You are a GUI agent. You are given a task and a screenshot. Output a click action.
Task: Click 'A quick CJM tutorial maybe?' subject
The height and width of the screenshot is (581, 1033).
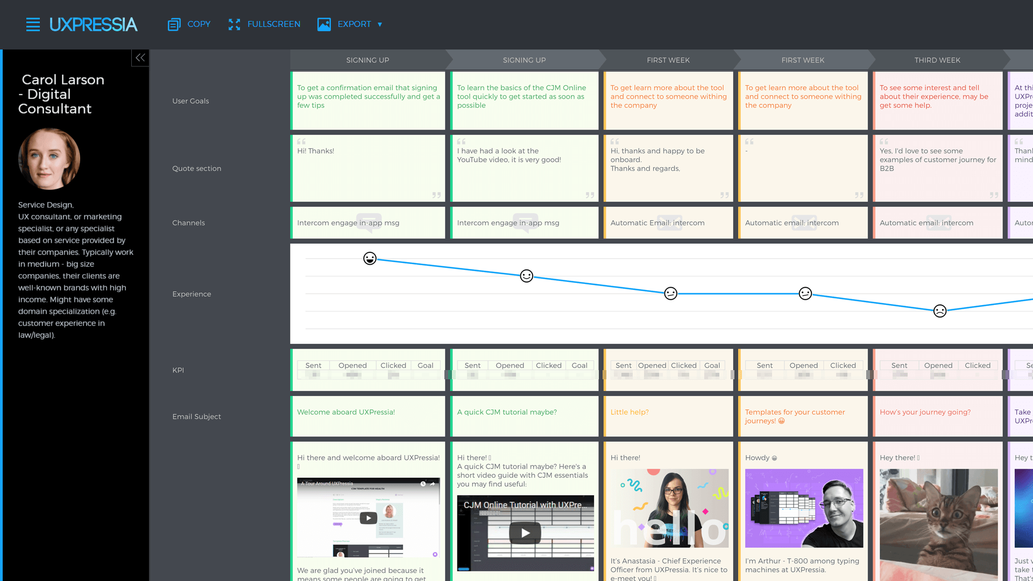507,412
